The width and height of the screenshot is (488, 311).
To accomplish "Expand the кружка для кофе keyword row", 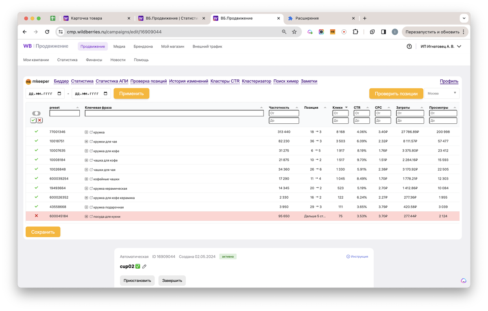I will (86, 151).
